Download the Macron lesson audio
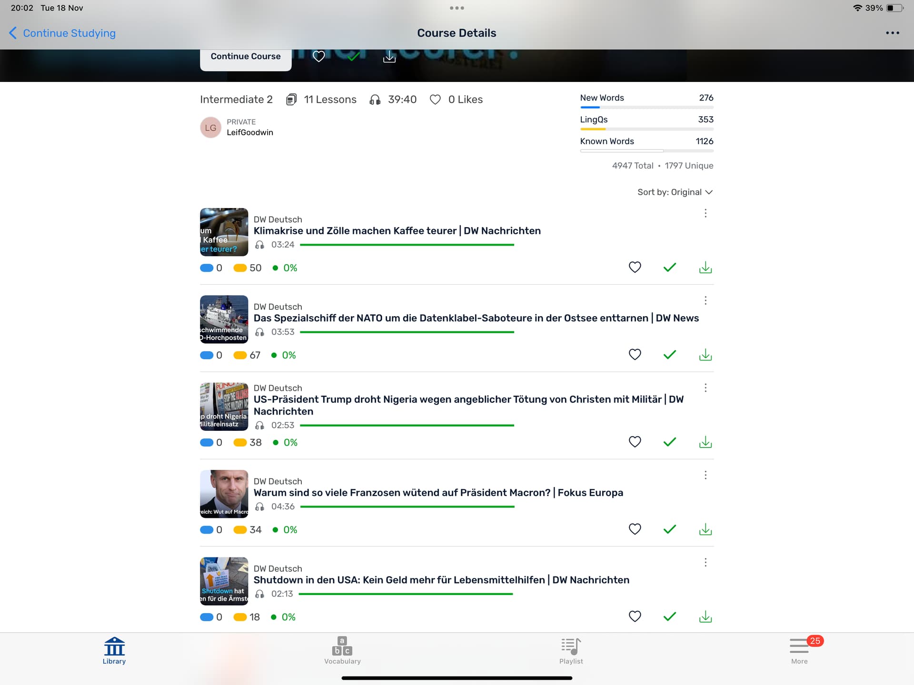The image size is (914, 685). click(x=705, y=529)
